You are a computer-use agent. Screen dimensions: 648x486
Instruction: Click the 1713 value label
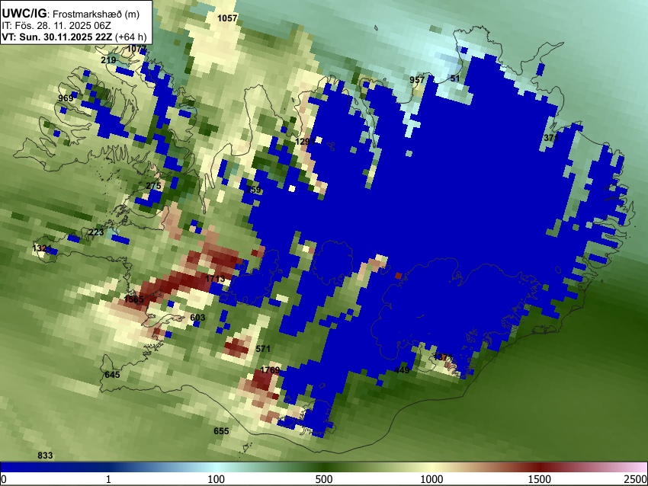[x=215, y=279]
